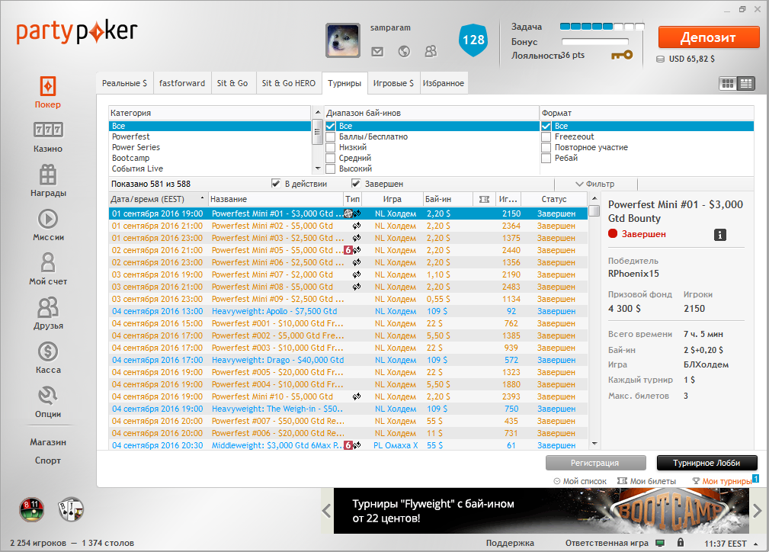Click the envelope messages icon under samparam
769x552 pixels.
tap(377, 51)
